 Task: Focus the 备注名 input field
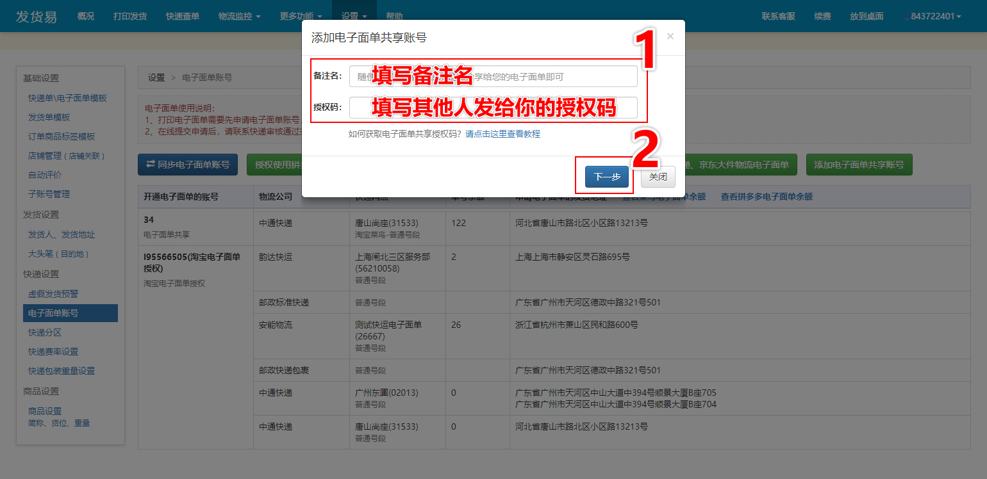click(493, 76)
